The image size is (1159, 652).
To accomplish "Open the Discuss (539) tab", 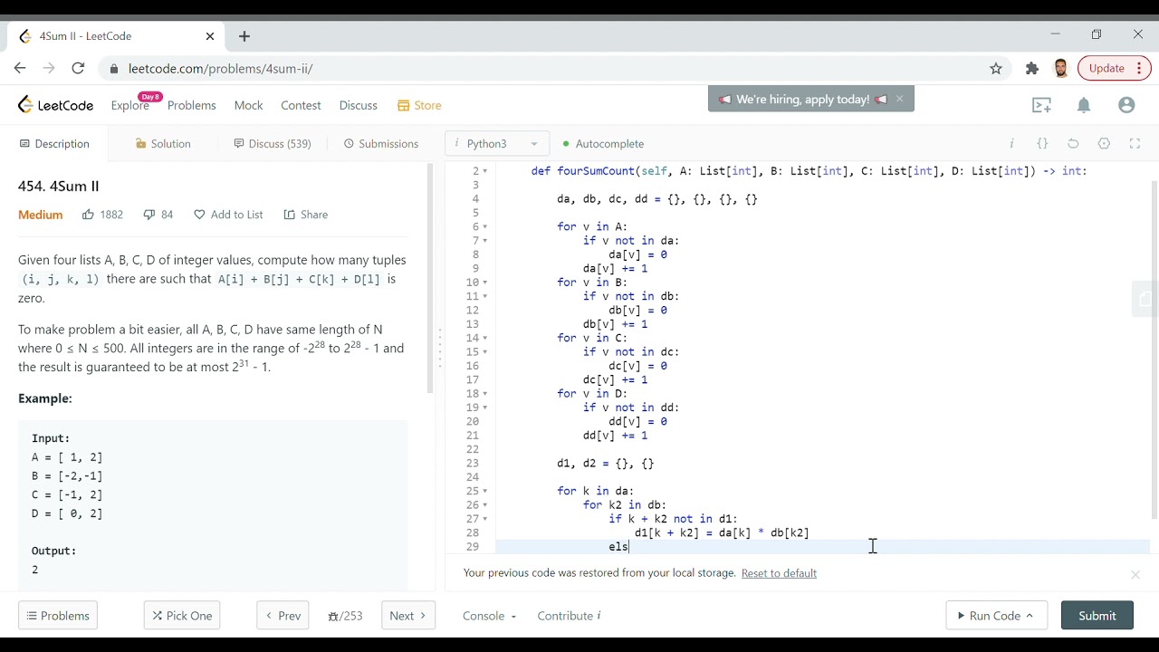I will (273, 143).
